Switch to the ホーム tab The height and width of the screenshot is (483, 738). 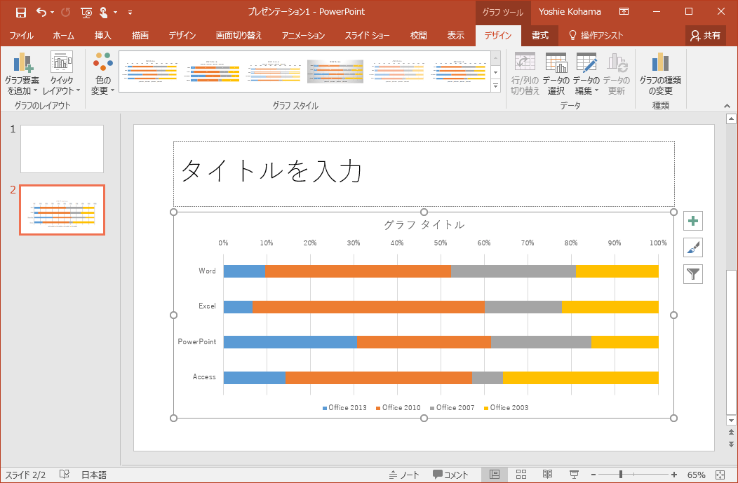pyautogui.click(x=64, y=35)
